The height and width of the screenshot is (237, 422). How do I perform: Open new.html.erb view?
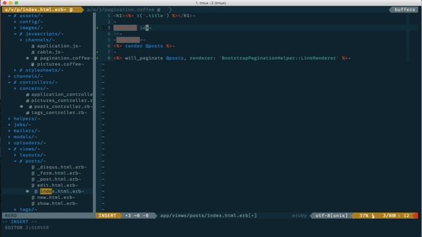pos(55,197)
